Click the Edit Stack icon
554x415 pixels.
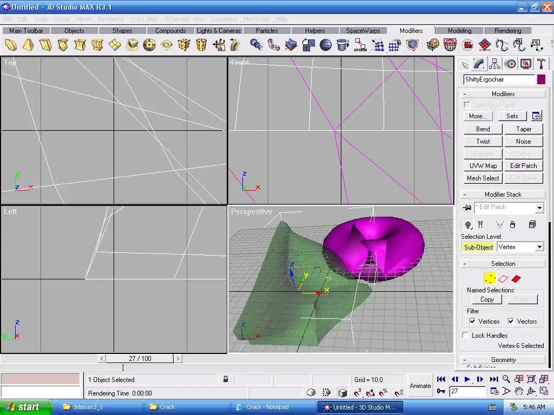click(x=532, y=225)
